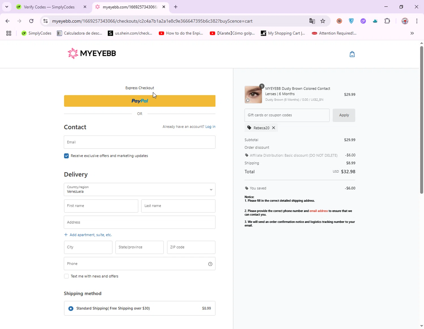Open the tab search dropdown arrow
Viewport: 424px width, 329px height.
[7, 7]
